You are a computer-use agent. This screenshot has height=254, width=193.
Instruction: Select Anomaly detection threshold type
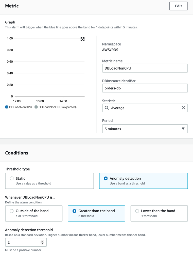click(x=106, y=179)
